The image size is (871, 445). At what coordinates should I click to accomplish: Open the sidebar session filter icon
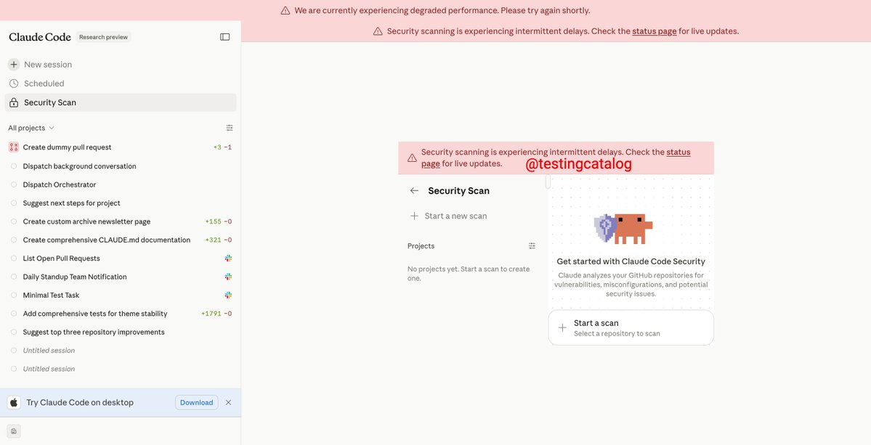click(230, 128)
